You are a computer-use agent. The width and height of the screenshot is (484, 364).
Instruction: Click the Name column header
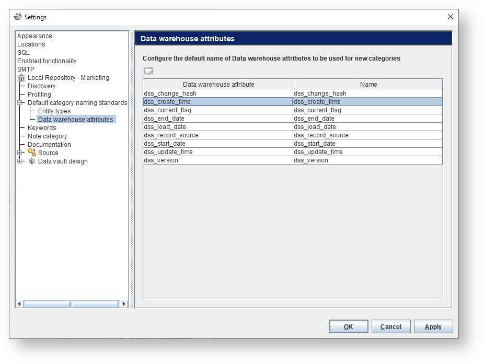coord(368,84)
